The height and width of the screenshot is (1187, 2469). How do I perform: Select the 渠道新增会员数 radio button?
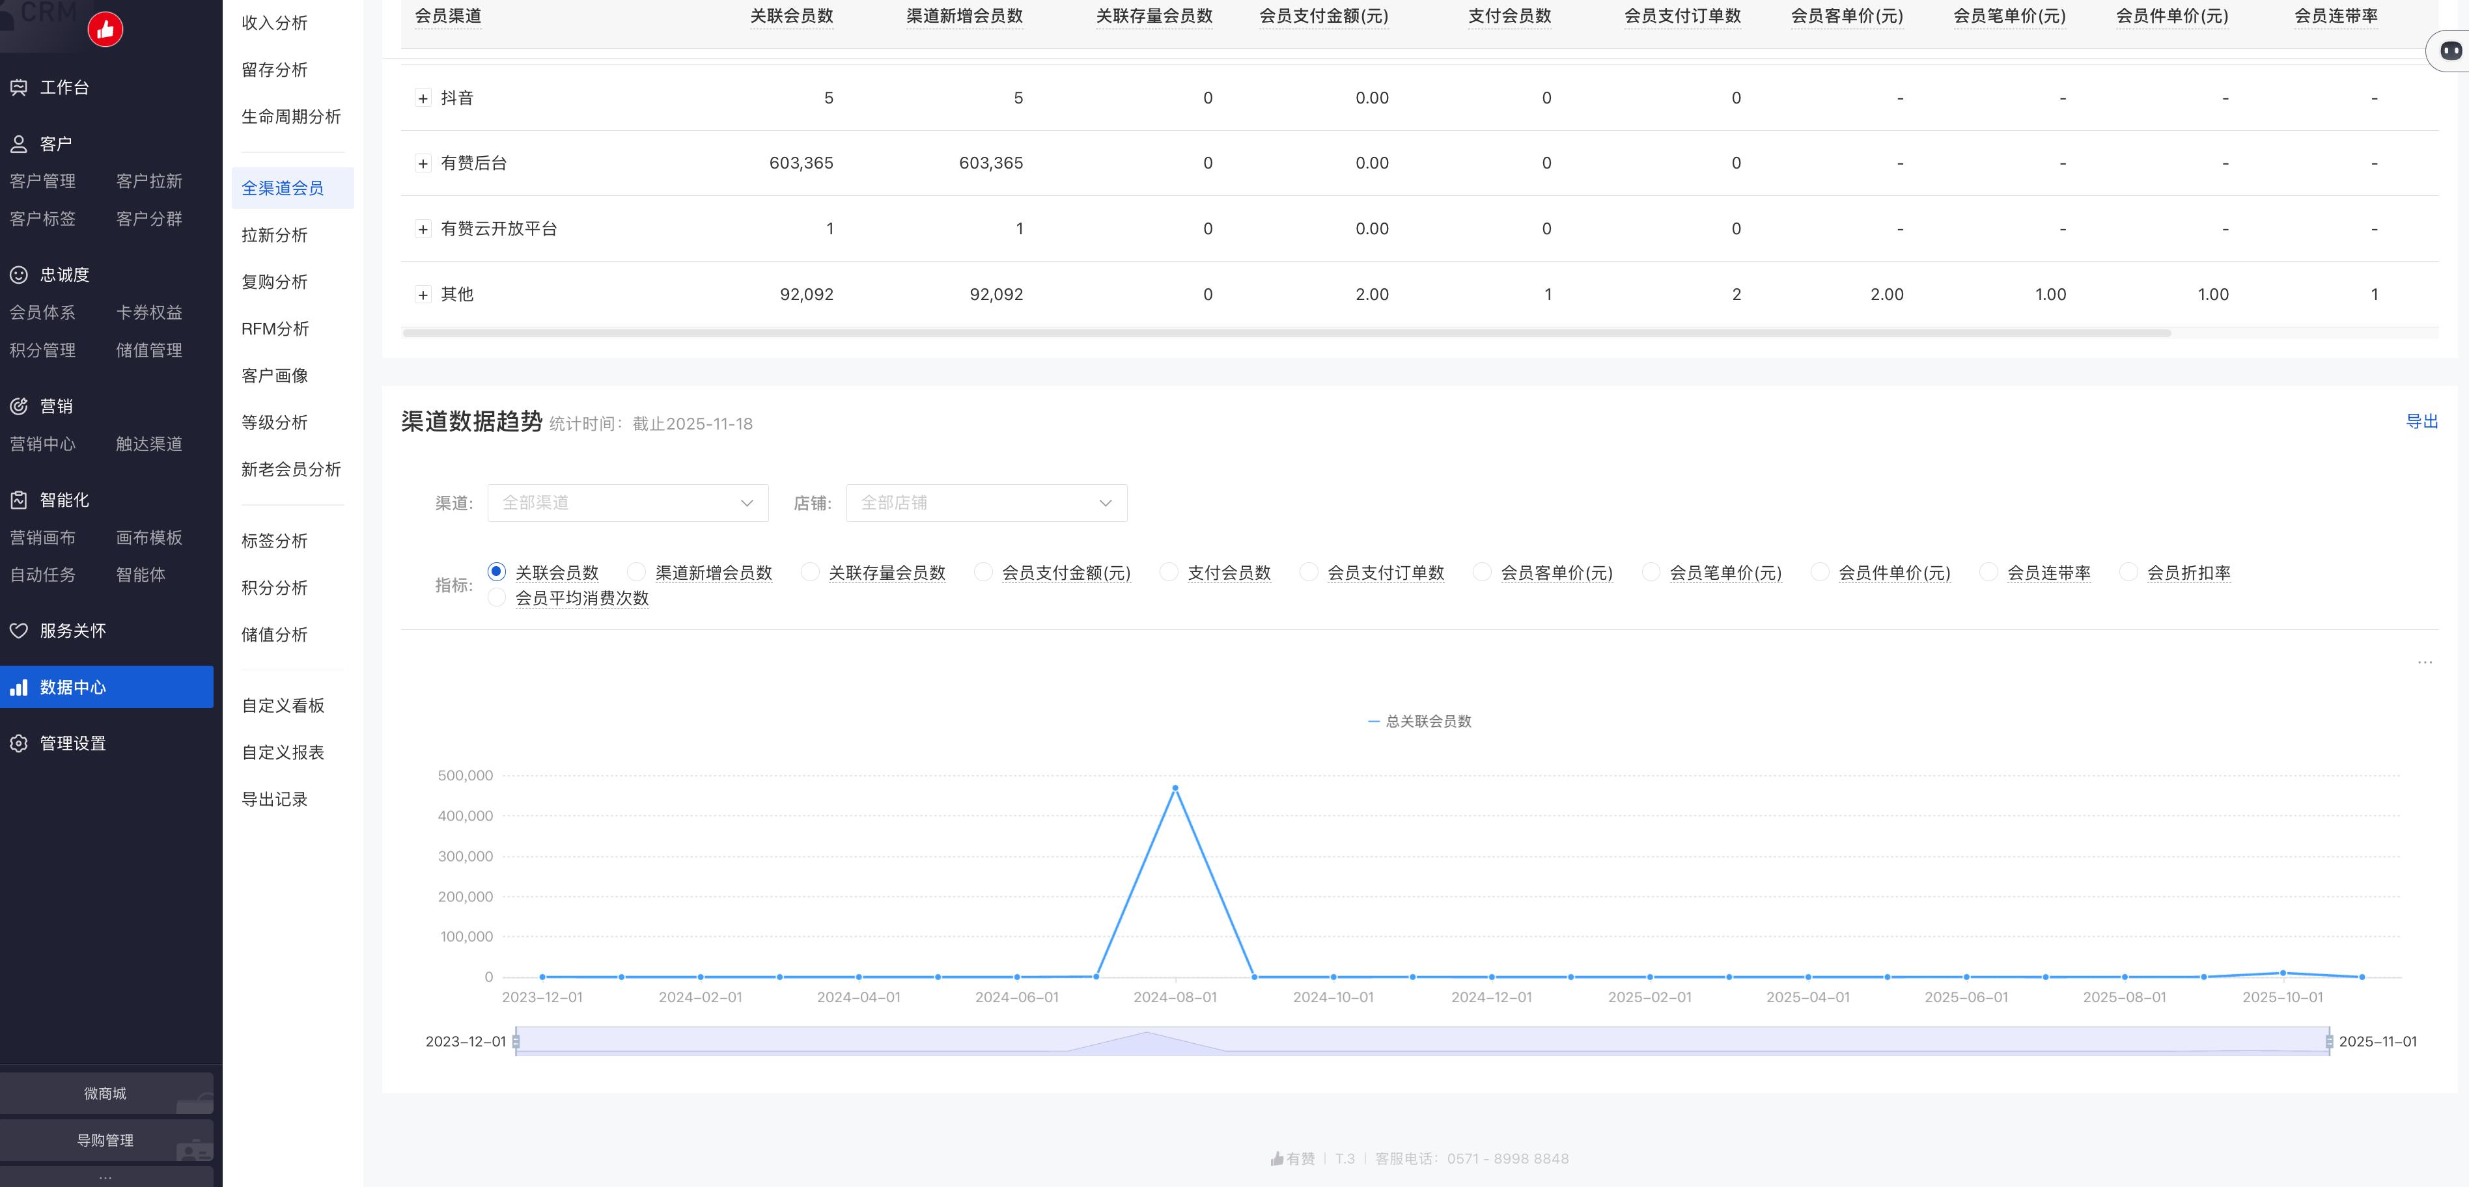point(636,572)
